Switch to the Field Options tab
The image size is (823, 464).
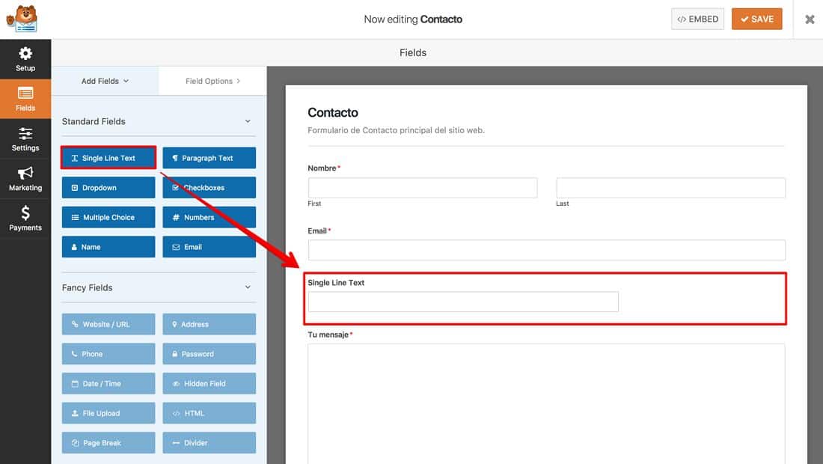[212, 81]
